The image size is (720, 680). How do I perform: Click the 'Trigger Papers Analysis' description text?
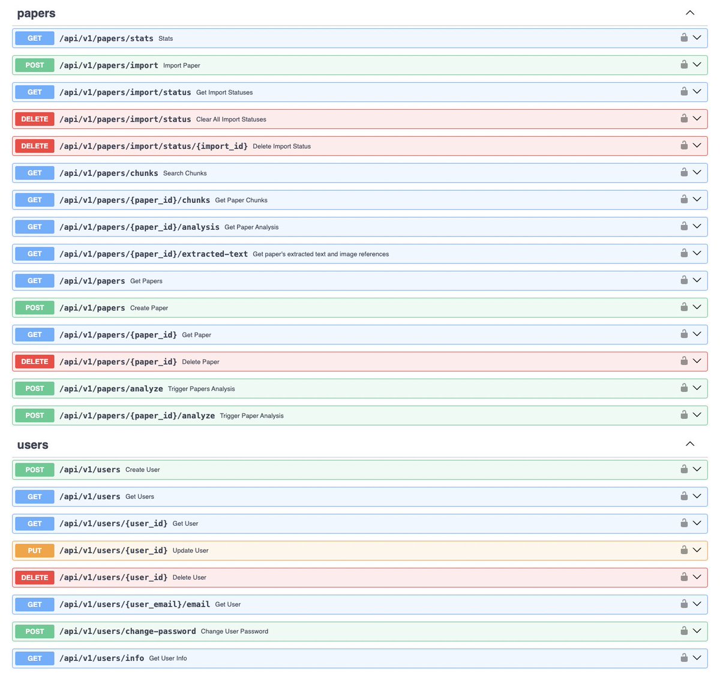202,389
